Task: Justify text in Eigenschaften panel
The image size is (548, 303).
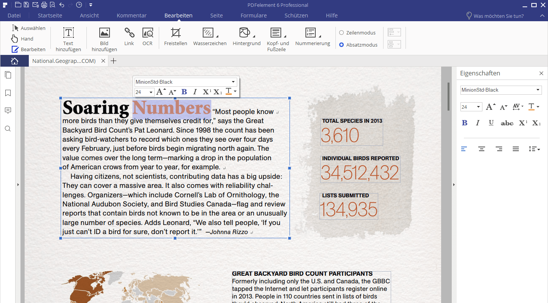Action: [516, 149]
